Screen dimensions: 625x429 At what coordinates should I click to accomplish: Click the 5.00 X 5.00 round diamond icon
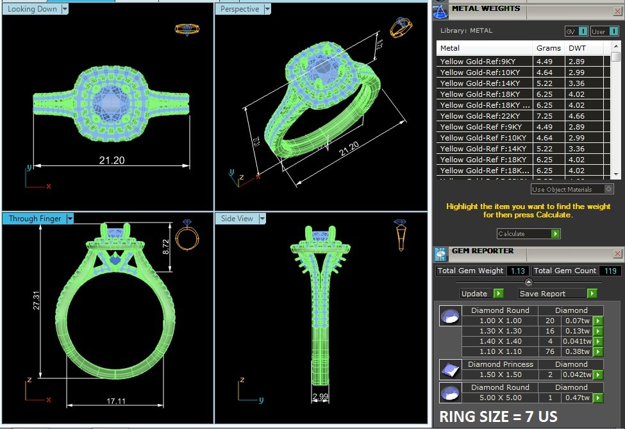(449, 392)
